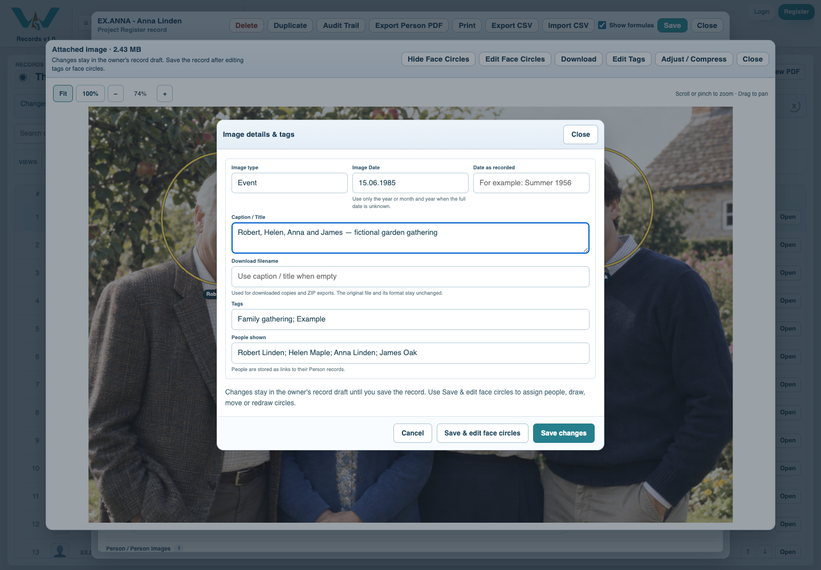Click the People shown field
821x570 pixels.
(410, 353)
